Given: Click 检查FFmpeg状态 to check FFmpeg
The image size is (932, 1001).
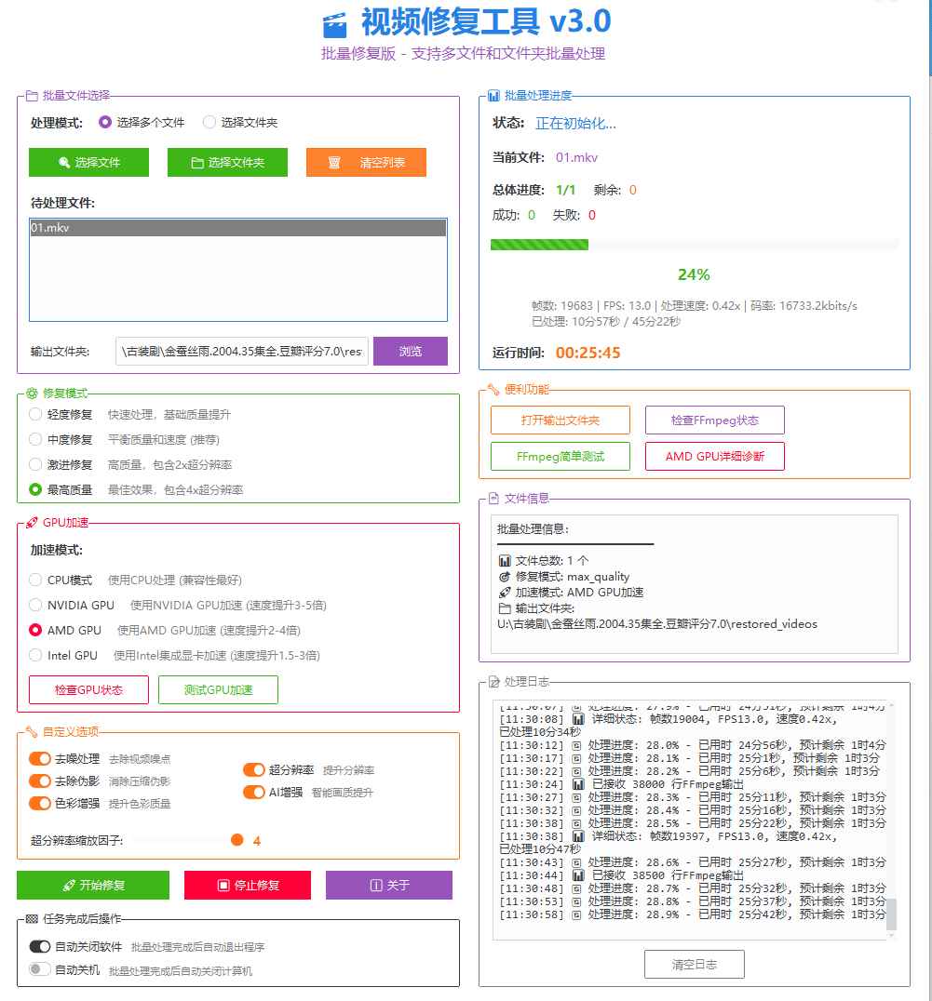Looking at the screenshot, I should [714, 420].
